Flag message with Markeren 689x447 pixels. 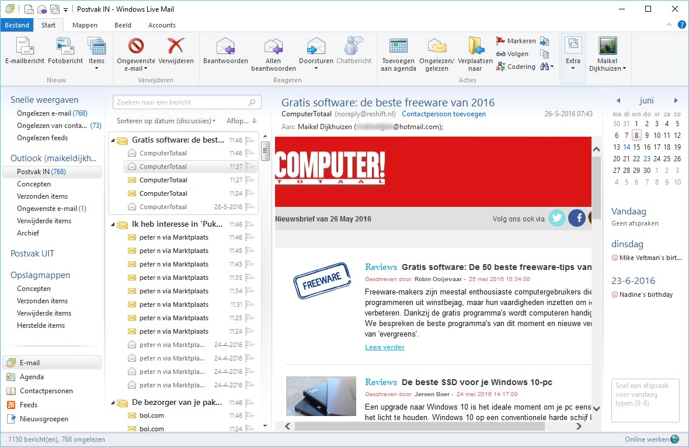516,41
